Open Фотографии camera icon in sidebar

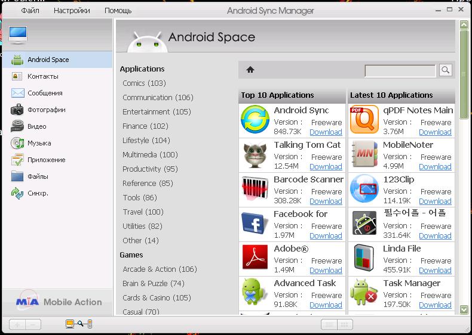coord(17,110)
